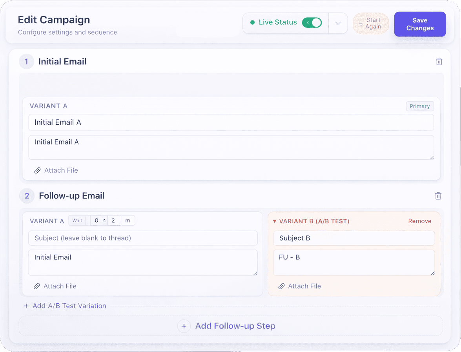The image size is (461, 352).
Task: Toggle off the Live Status switch
Action: (x=312, y=22)
